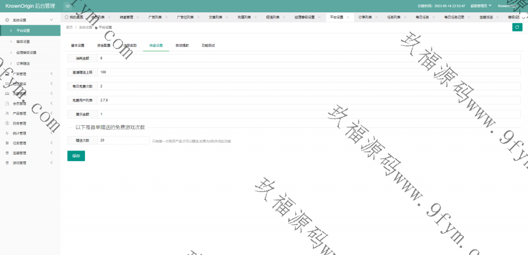
Task: Click the 系统设置 gear icon in sidebar
Action: click(x=7, y=20)
